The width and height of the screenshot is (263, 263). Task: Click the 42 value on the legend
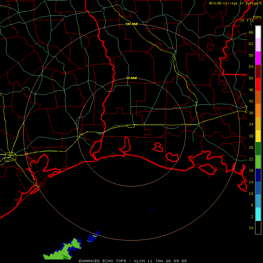click(x=251, y=101)
